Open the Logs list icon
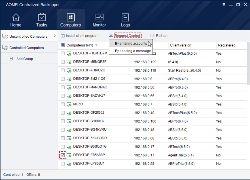250x180 pixels. (x=125, y=17)
